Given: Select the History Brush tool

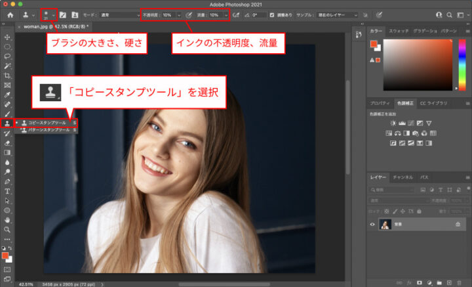Looking at the screenshot, I should click(x=7, y=133).
